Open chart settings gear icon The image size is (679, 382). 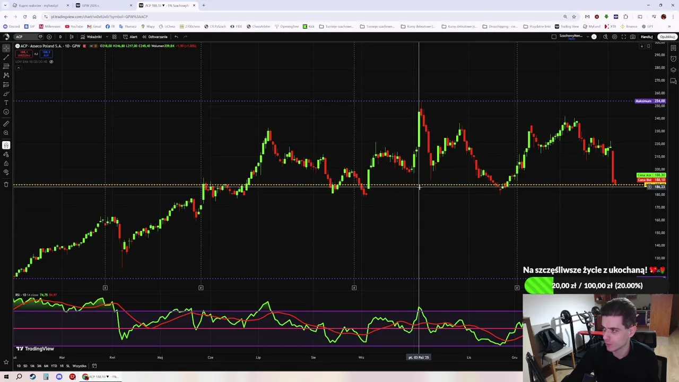click(614, 37)
